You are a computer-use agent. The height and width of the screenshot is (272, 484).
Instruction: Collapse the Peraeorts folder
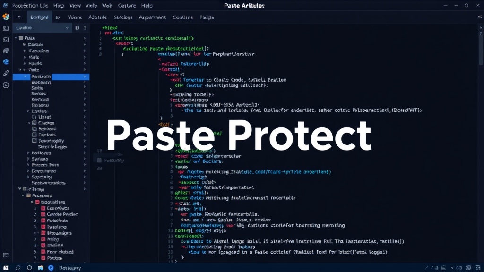click(x=23, y=195)
